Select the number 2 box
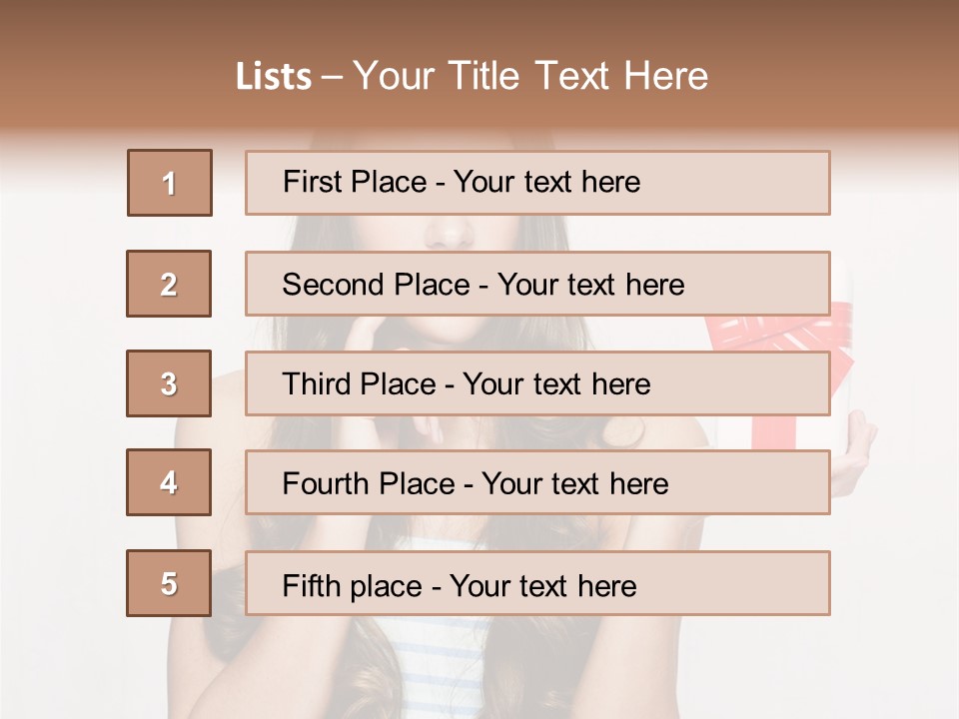Image resolution: width=959 pixels, height=719 pixels. [x=169, y=284]
